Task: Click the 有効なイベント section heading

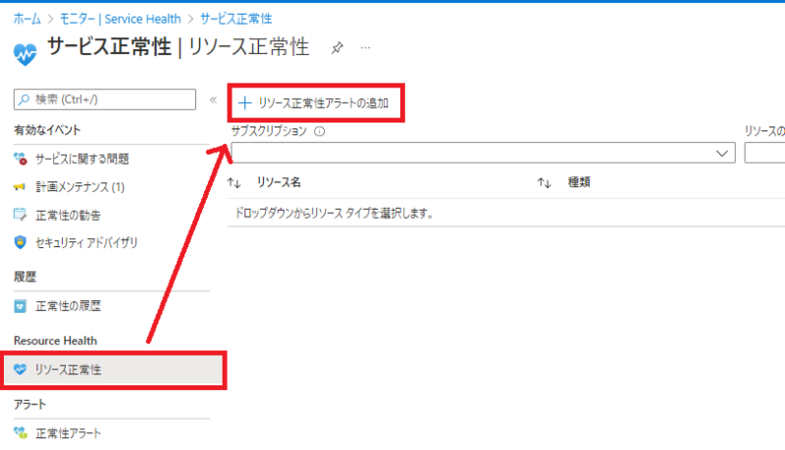Action: point(47,130)
